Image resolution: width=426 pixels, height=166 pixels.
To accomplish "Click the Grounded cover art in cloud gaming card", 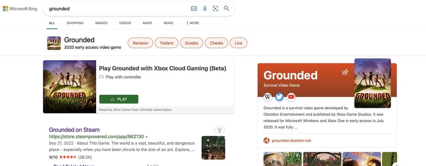I will click(x=70, y=86).
